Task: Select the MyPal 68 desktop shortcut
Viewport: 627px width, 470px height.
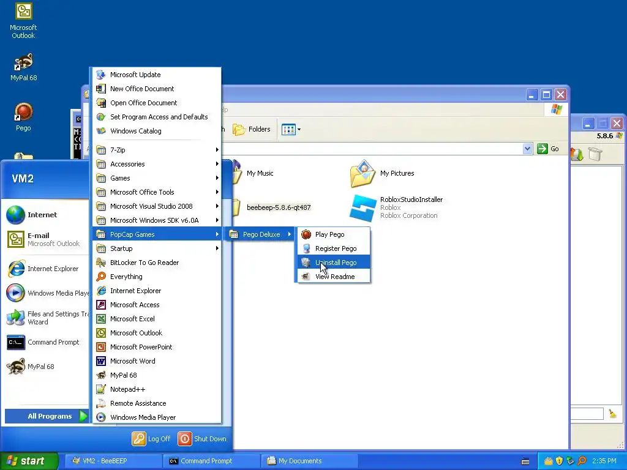Action: click(23, 67)
